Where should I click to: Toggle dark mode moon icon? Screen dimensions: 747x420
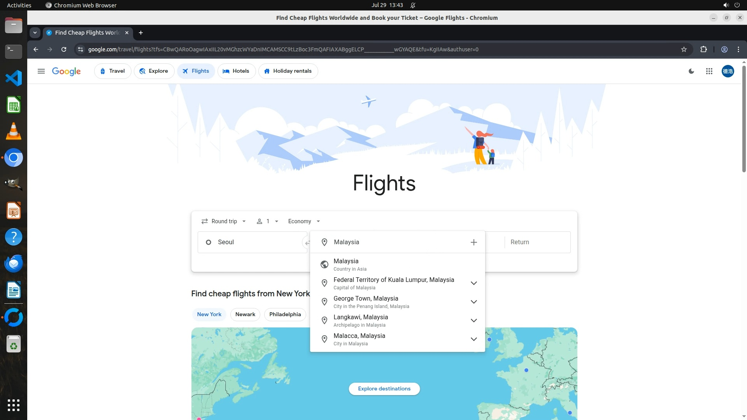(x=691, y=71)
